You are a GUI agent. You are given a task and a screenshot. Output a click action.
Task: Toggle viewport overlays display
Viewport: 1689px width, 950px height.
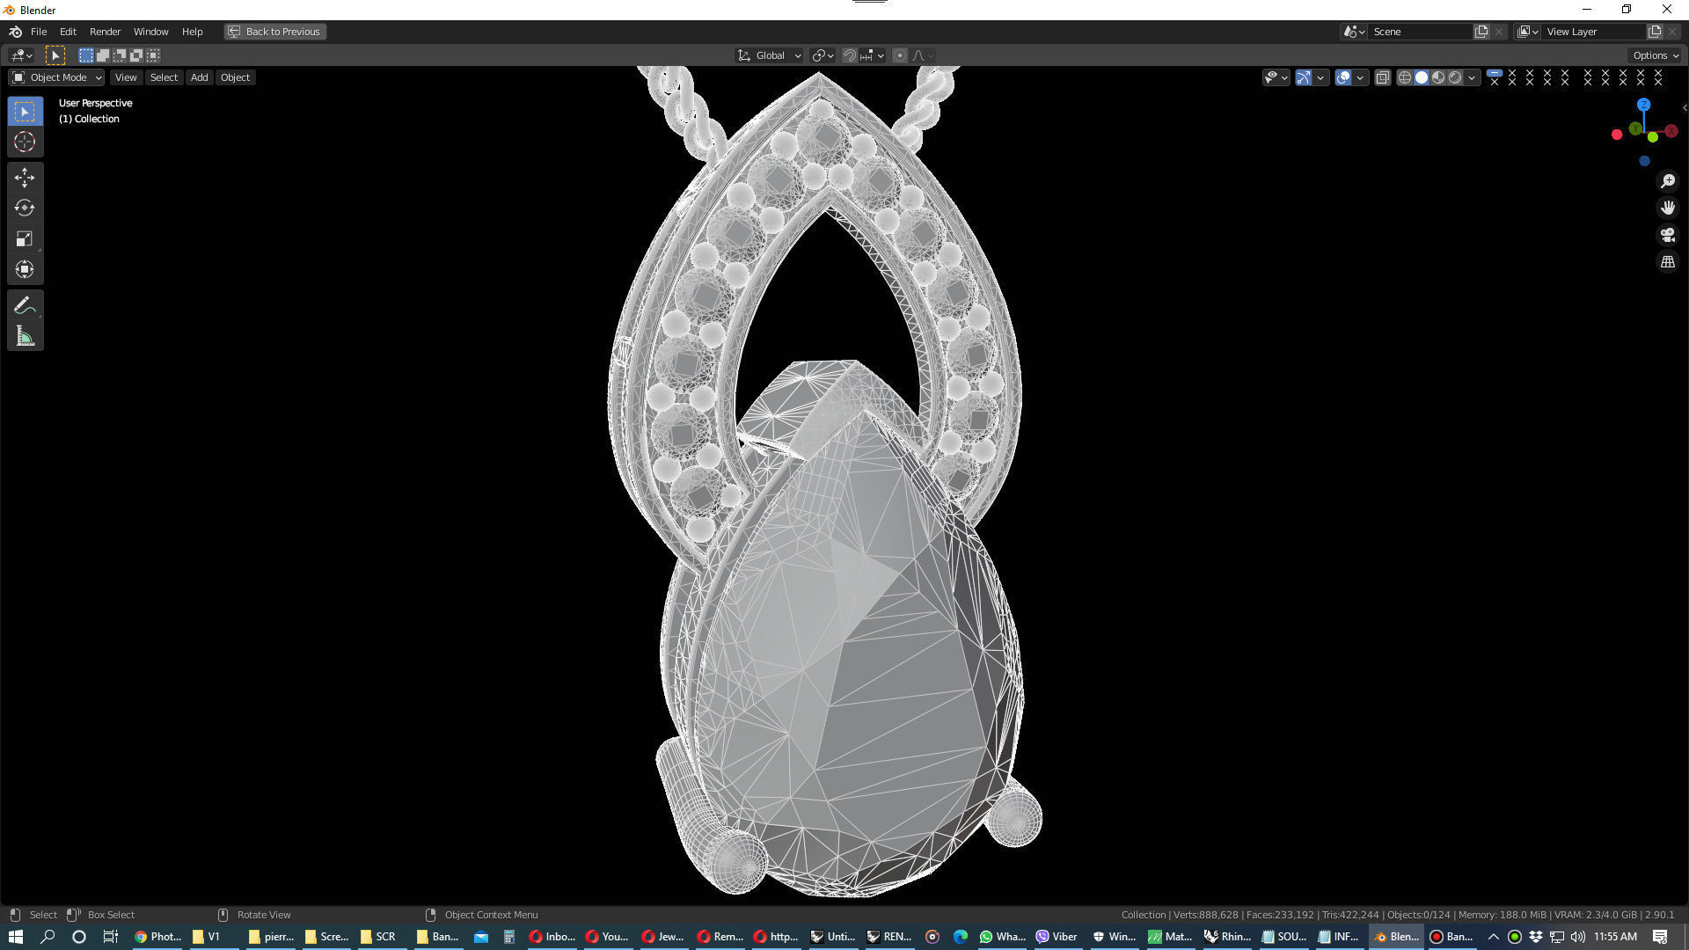[x=1343, y=77]
